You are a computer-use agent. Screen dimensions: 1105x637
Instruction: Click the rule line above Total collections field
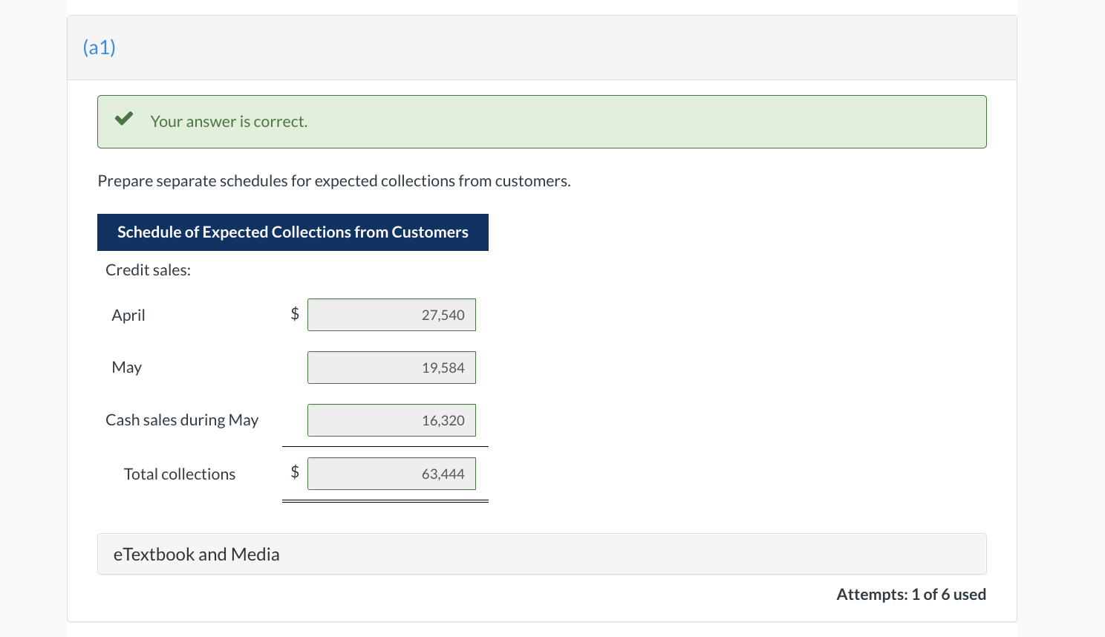coord(385,447)
